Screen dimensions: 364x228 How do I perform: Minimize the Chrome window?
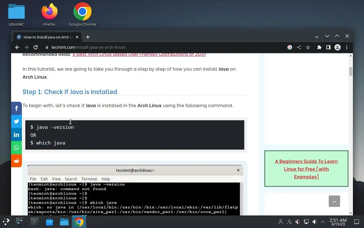pyautogui.click(x=327, y=36)
